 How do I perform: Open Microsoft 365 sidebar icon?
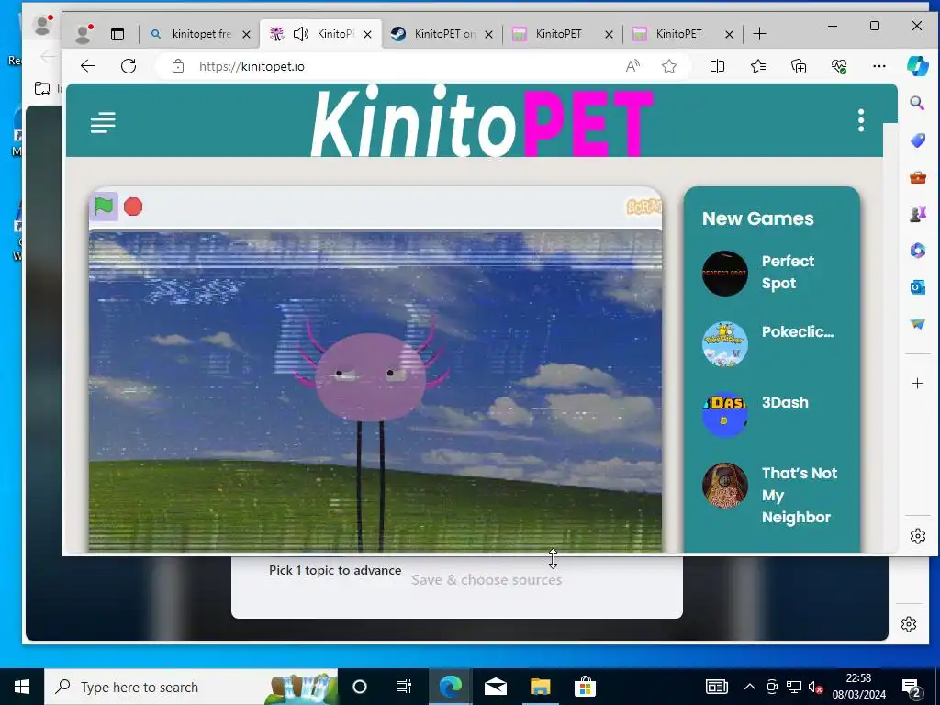point(918,250)
